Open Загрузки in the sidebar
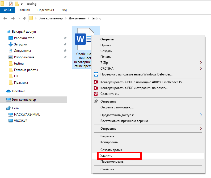The image size is (211, 178). coord(20,44)
